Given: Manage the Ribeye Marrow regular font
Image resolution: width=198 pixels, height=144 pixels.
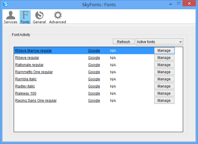Looking at the screenshot, I should [164, 51].
